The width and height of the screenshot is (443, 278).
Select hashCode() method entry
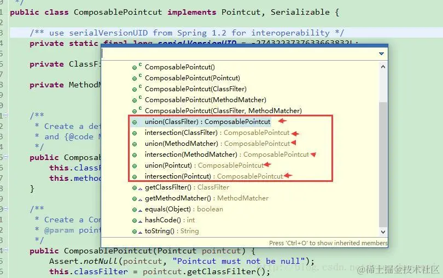tap(170, 220)
